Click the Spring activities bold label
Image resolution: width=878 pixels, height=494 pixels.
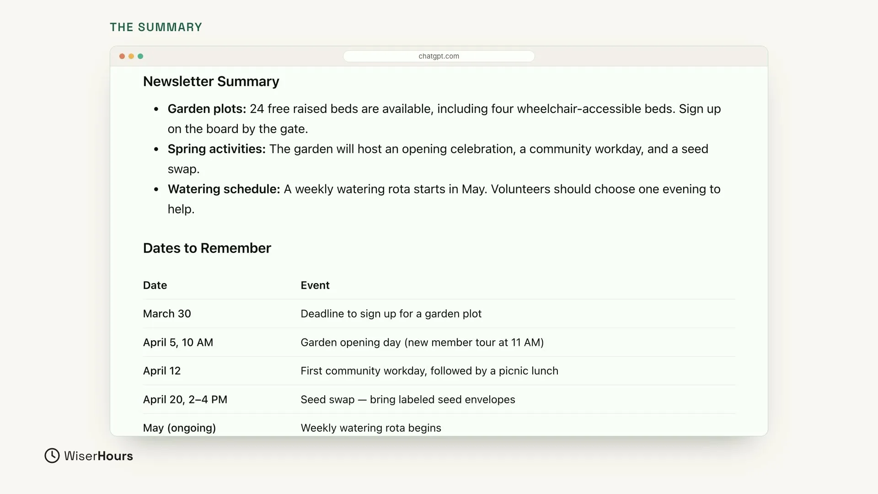click(216, 149)
